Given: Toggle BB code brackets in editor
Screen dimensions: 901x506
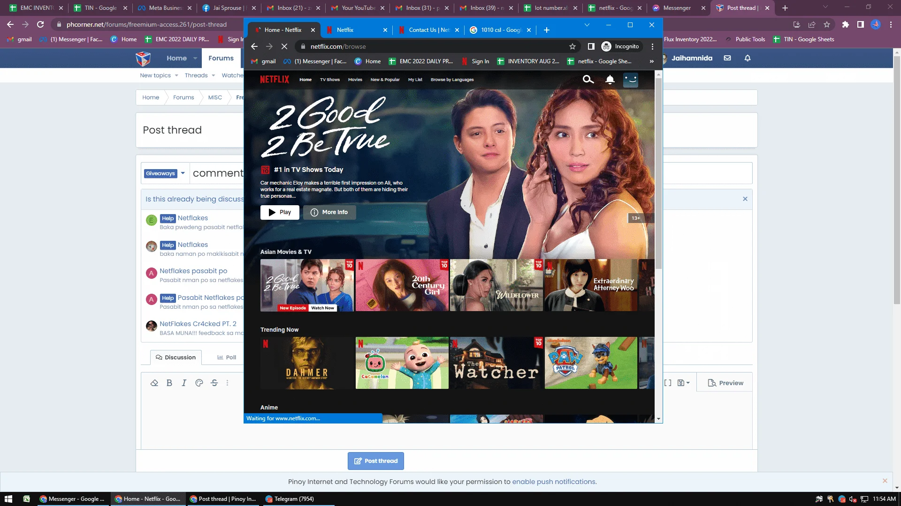Looking at the screenshot, I should tap(667, 383).
